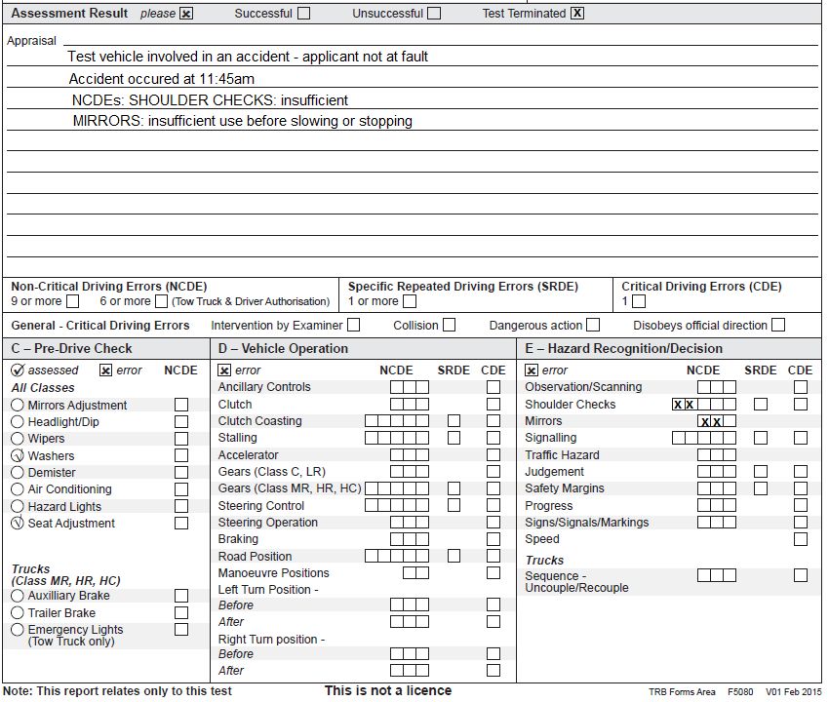Select the Mirrors Adjustment assessed circle
Viewport: 829px width, 702px height.
[18, 405]
